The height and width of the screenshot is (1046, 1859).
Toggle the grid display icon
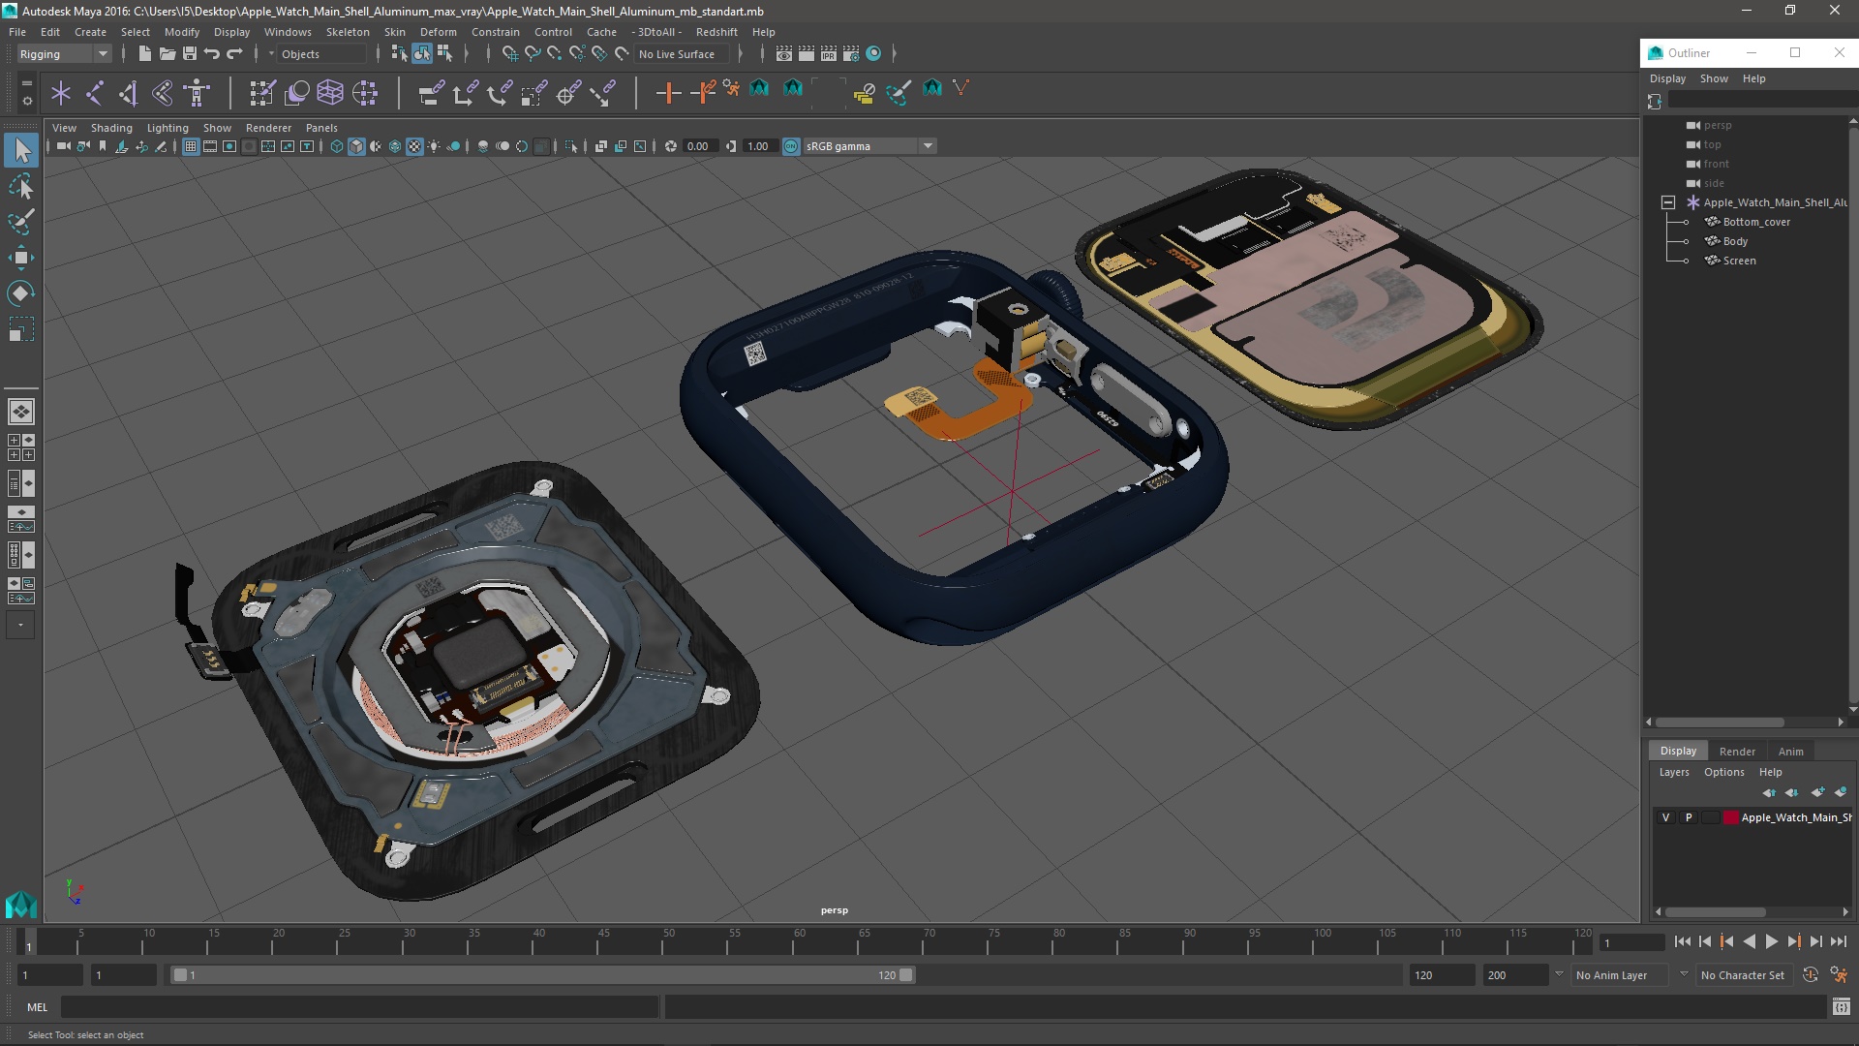tap(190, 145)
